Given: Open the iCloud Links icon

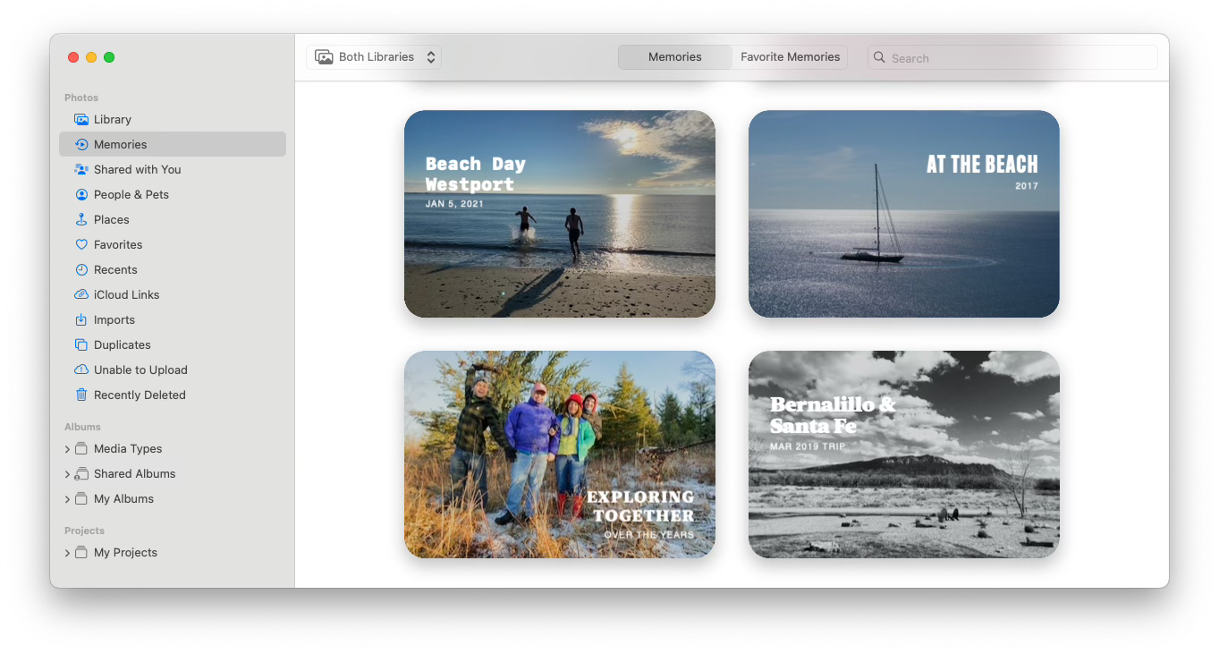Looking at the screenshot, I should [x=81, y=294].
